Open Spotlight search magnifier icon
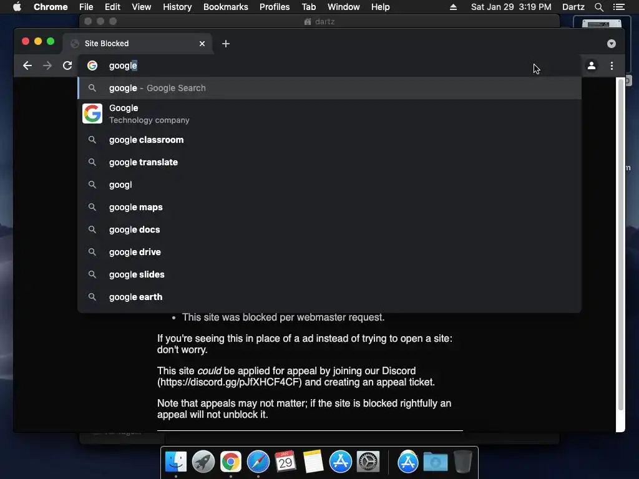Viewport: 639px width, 479px height. 598,7
